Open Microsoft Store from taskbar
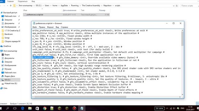Image resolution: width=199 pixels, height=111 pixels. [37, 108]
